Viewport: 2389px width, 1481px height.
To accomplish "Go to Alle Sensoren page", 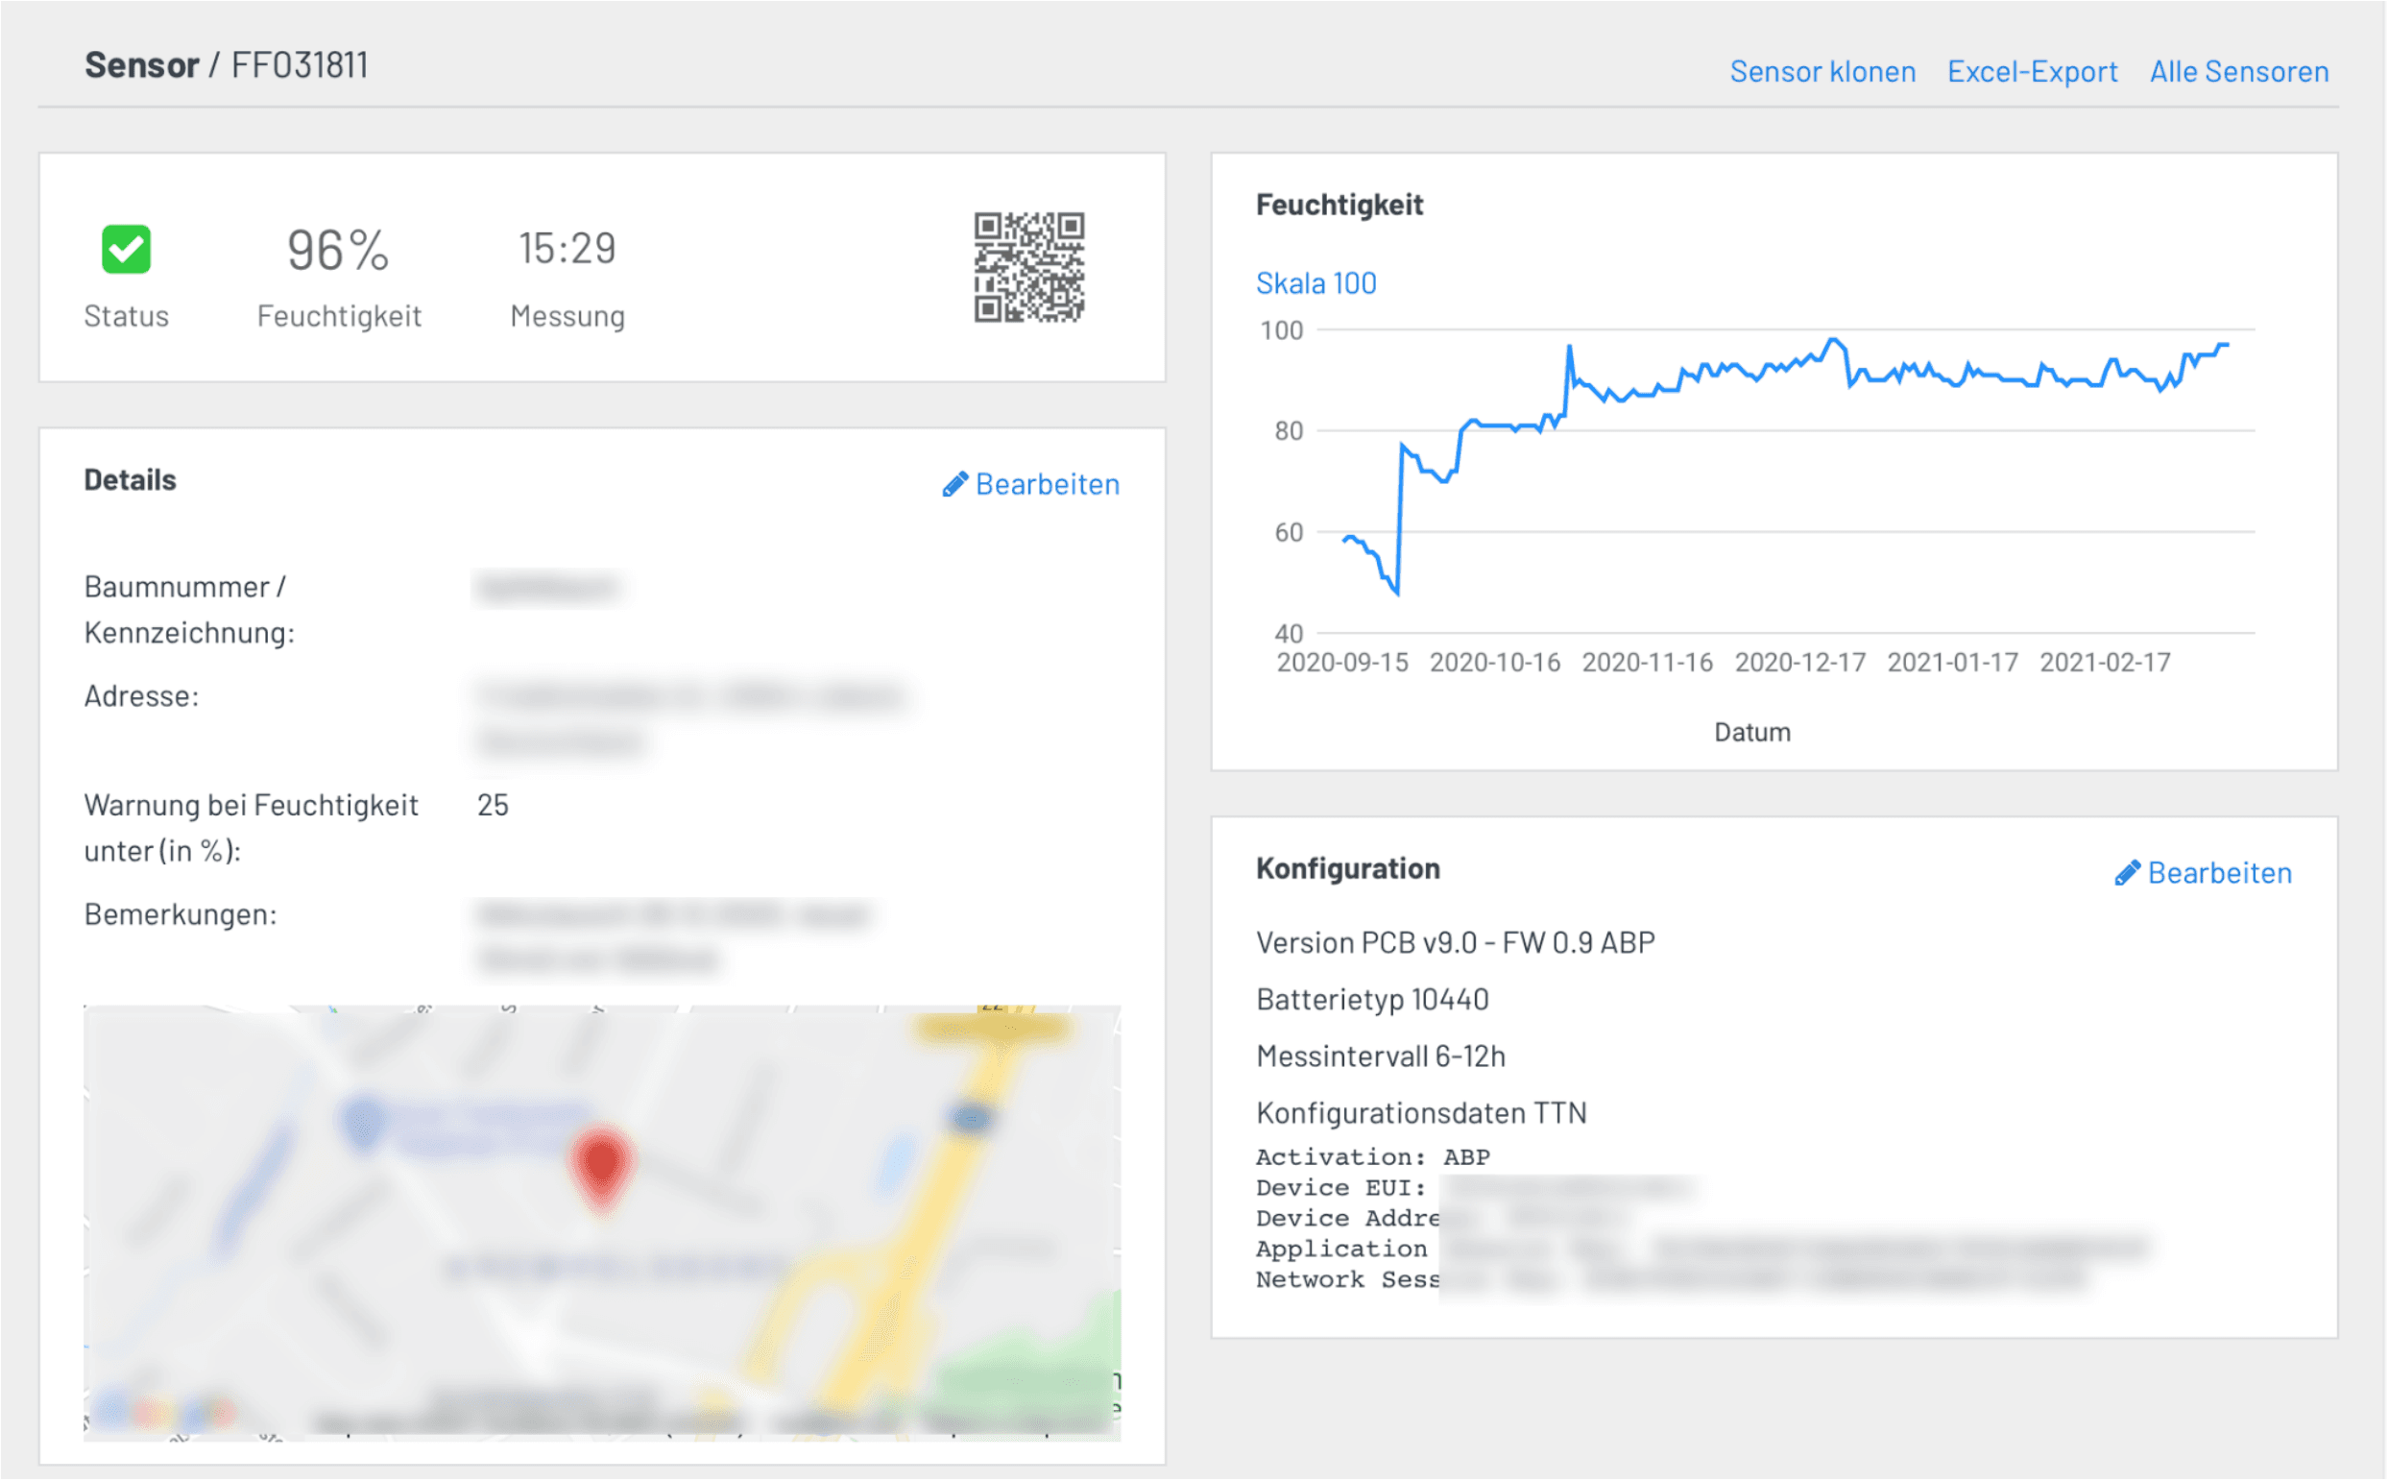I will (x=2238, y=71).
